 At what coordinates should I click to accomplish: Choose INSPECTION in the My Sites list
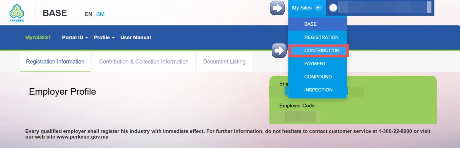[318, 90]
